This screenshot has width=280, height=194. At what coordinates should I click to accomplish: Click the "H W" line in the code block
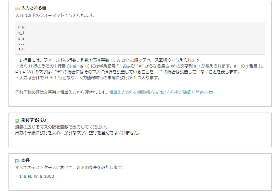(x=21, y=27)
